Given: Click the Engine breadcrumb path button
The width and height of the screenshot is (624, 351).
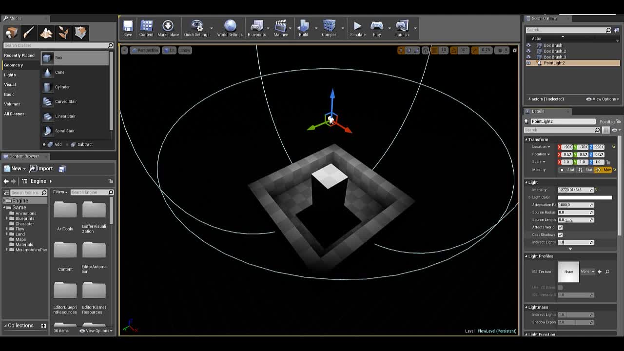Looking at the screenshot, I should click(39, 181).
